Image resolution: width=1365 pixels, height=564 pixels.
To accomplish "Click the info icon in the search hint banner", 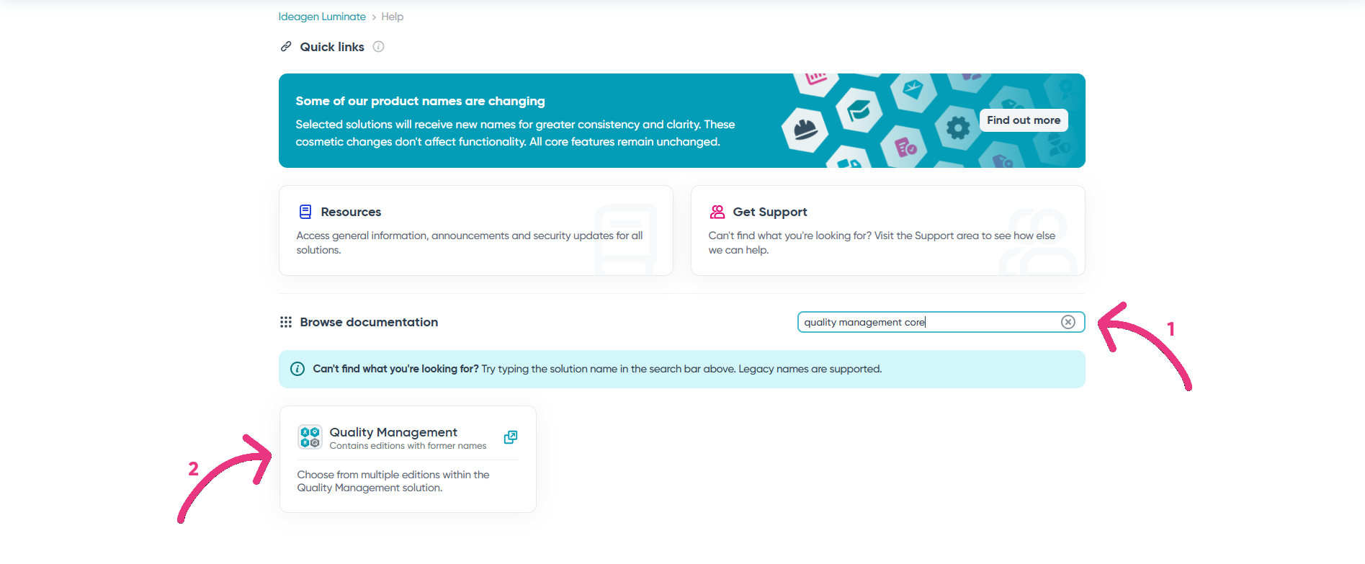I will 297,369.
